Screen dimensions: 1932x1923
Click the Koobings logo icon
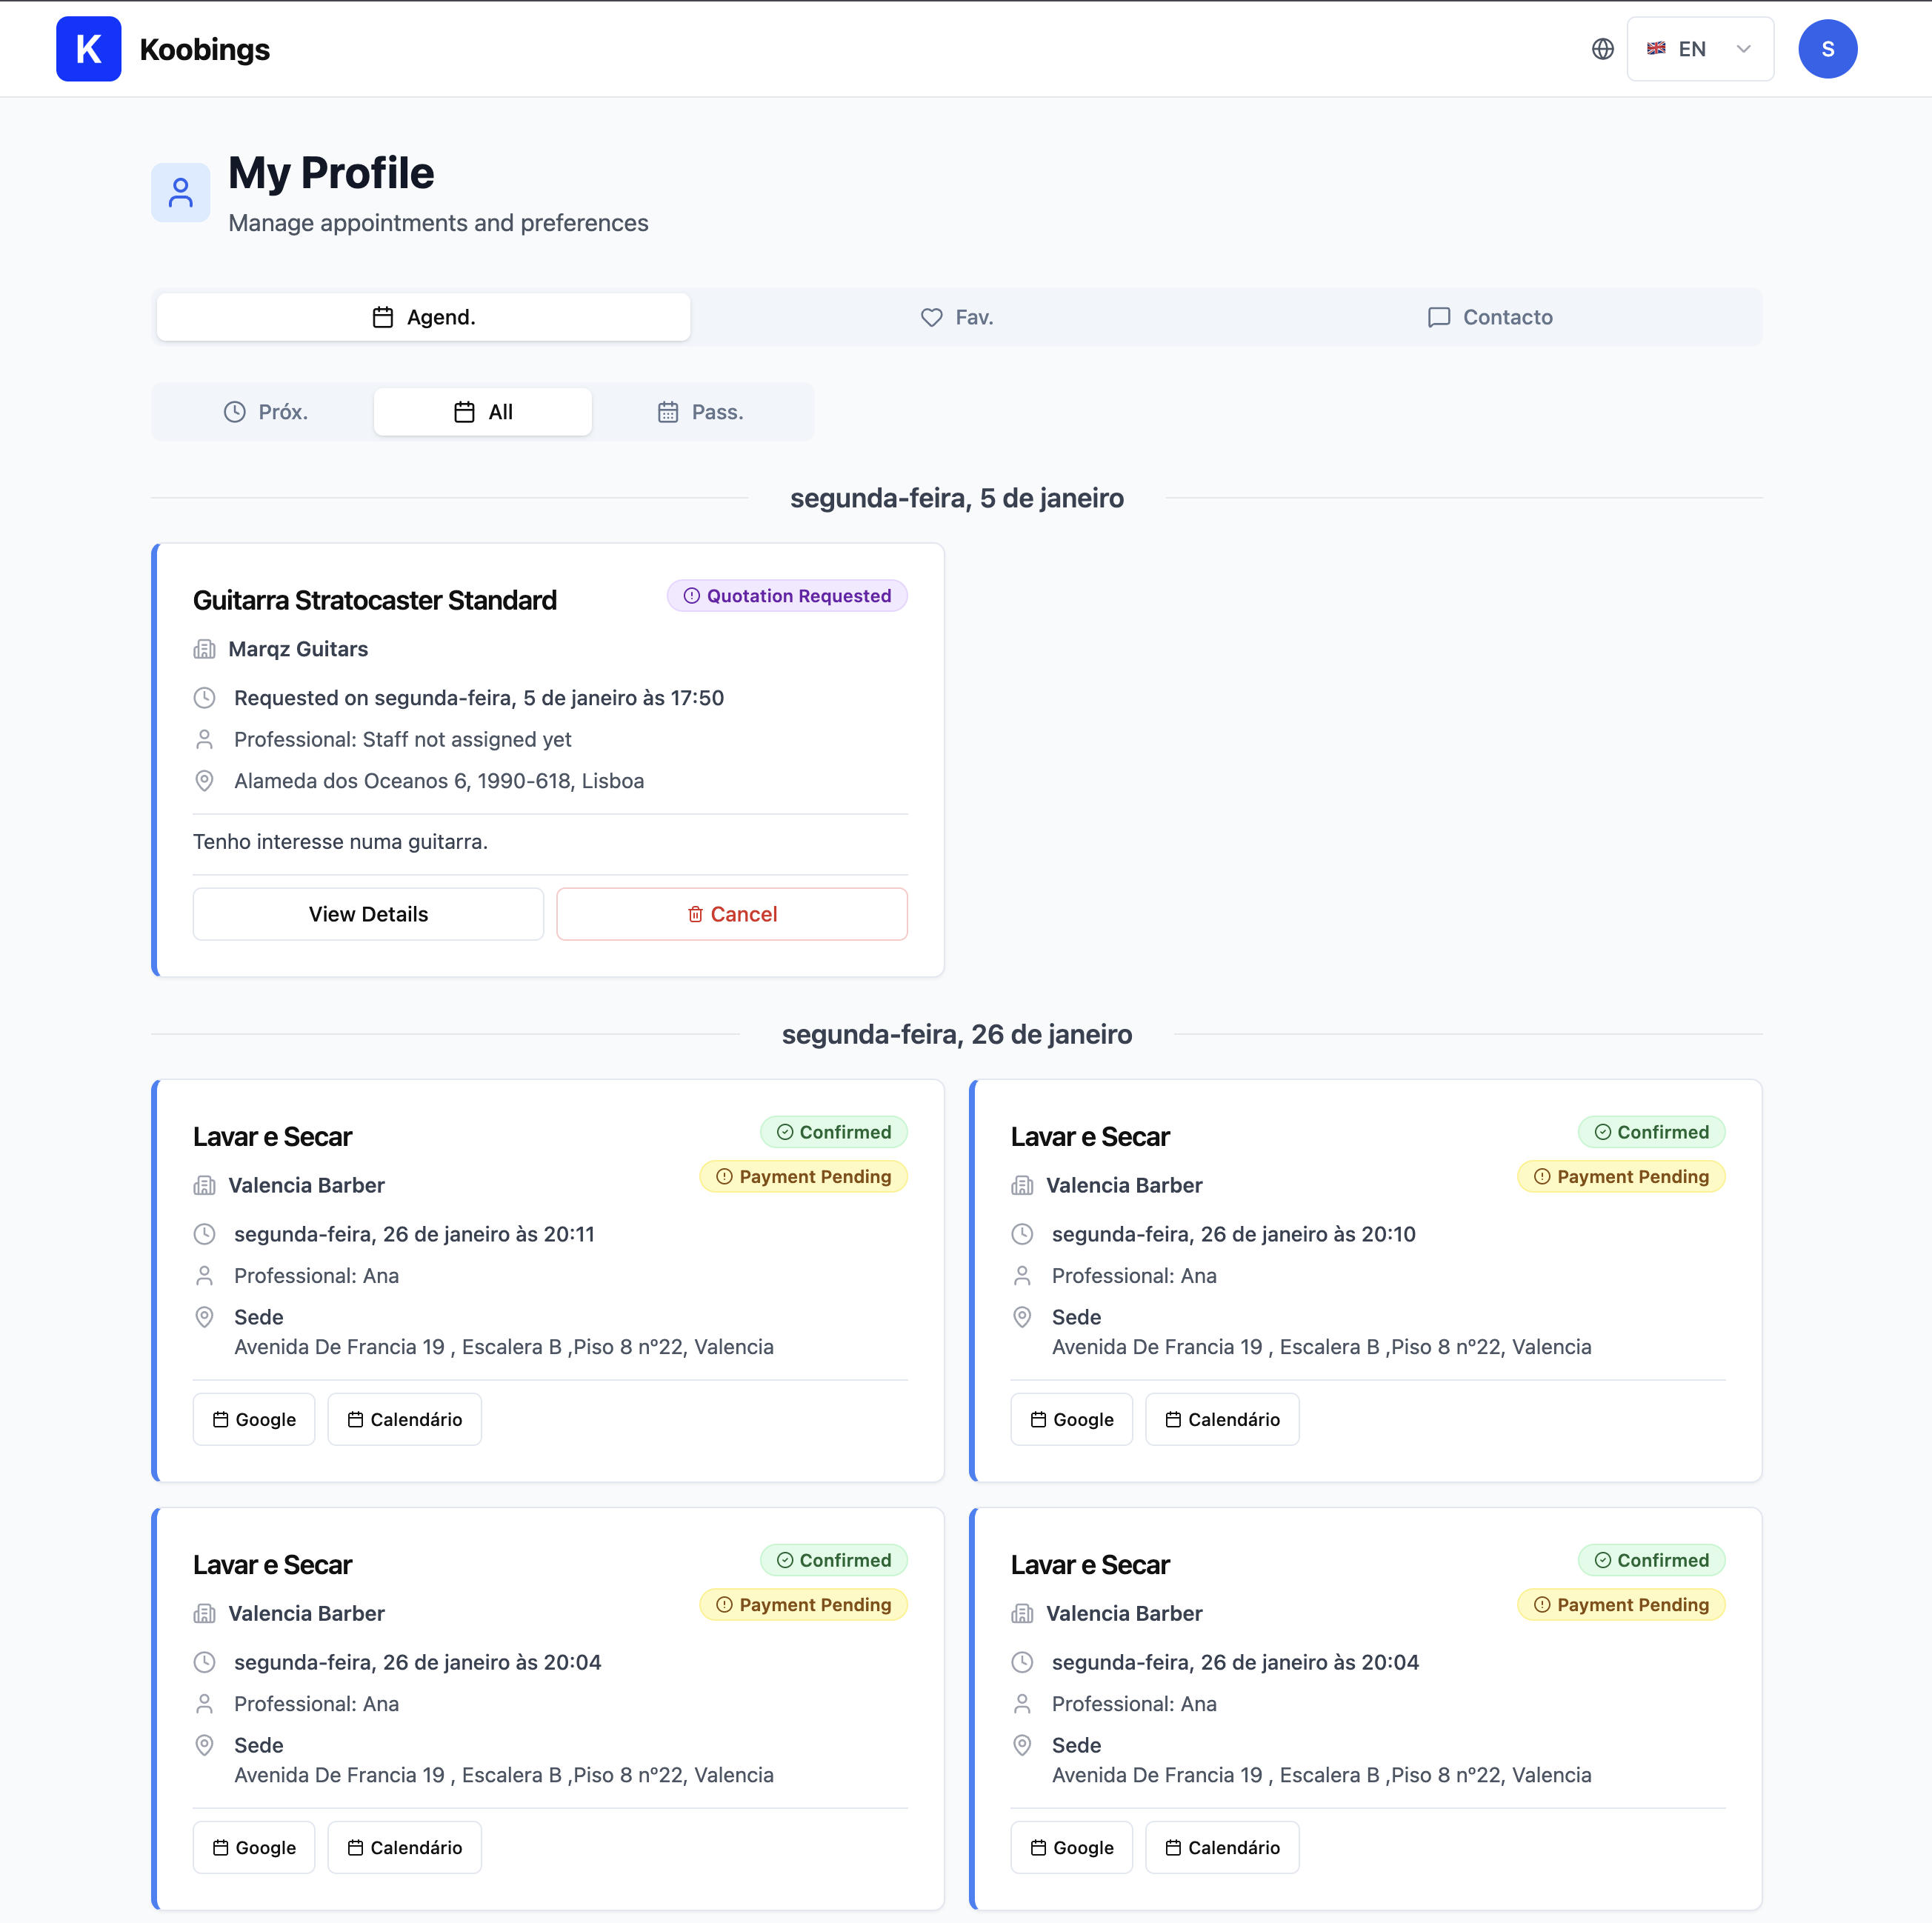coord(89,48)
